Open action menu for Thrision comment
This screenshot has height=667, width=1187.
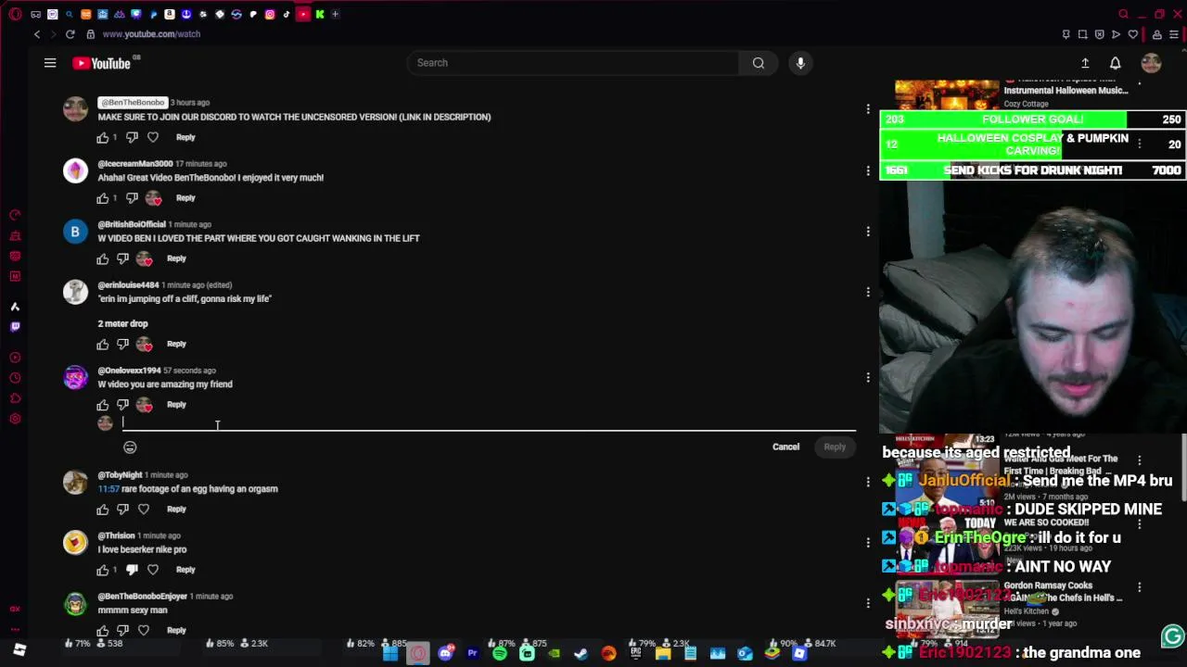(x=868, y=543)
